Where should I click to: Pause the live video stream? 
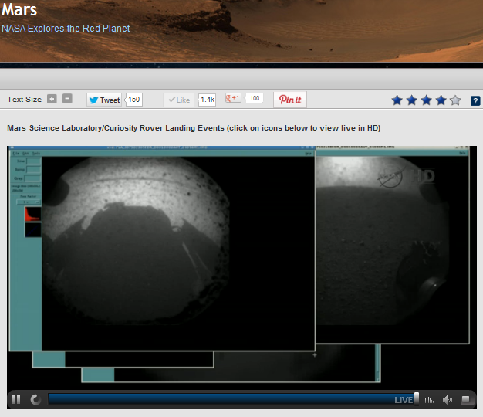point(16,399)
